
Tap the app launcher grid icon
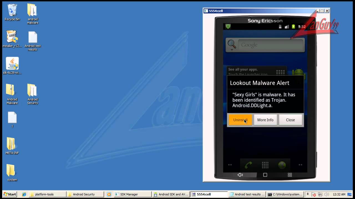point(265,165)
